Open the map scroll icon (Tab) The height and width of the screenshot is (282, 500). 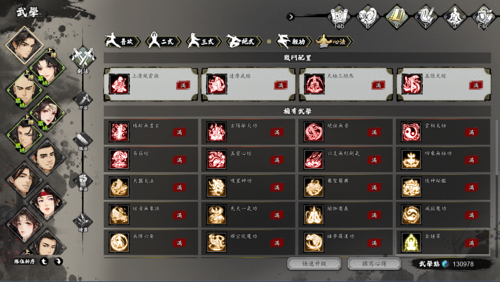[x=339, y=17]
